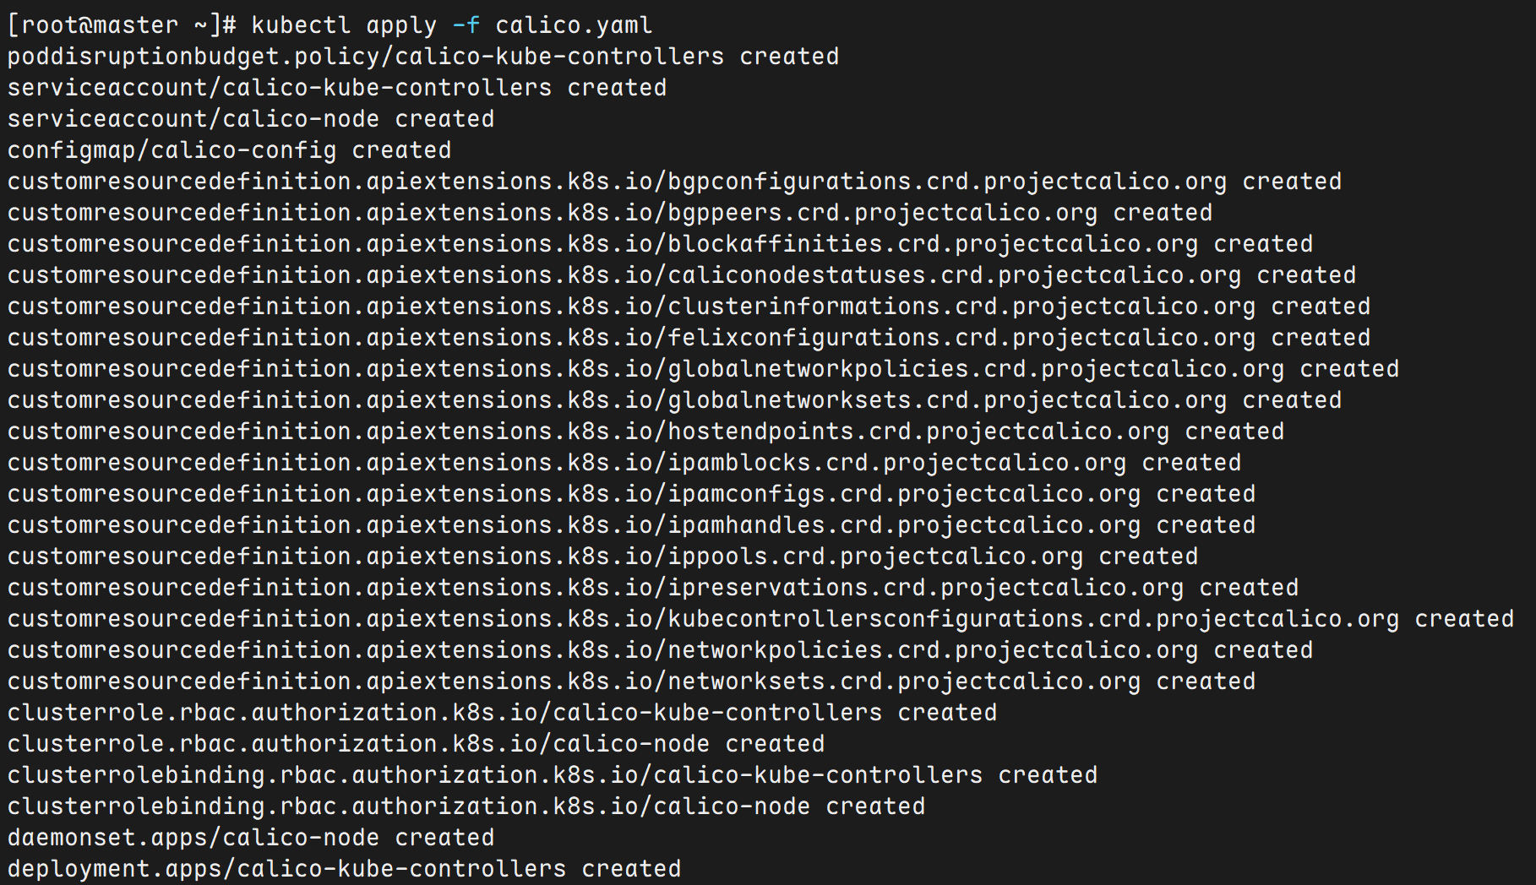The height and width of the screenshot is (885, 1536).
Task: Select the 'kubecontrollersconfigurations.crd.projectcalico.org' CRD line
Action: [760, 619]
